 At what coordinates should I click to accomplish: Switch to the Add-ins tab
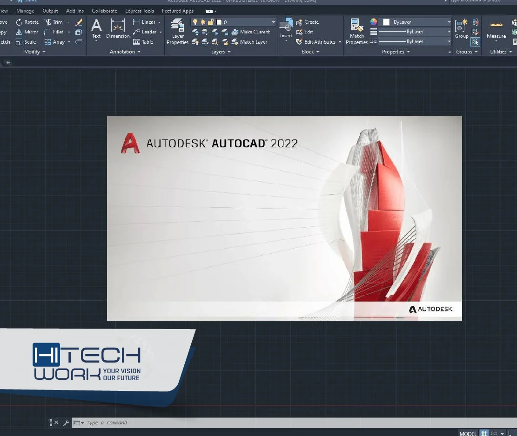75,11
